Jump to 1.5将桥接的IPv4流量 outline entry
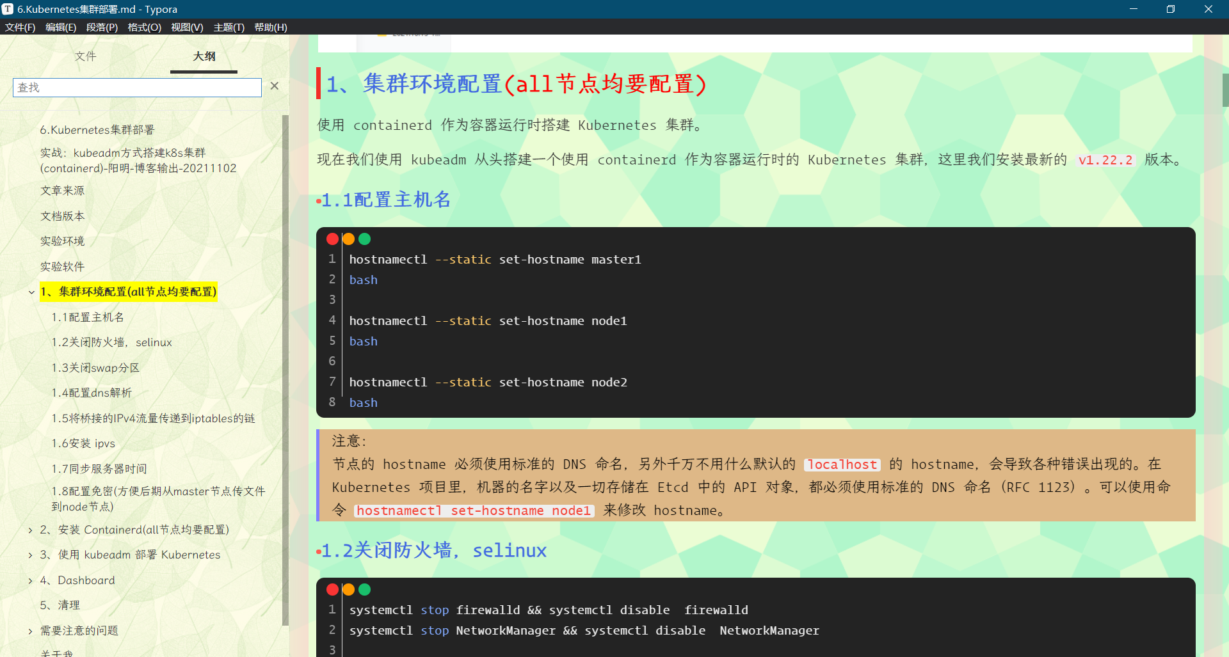The width and height of the screenshot is (1229, 657). click(153, 418)
